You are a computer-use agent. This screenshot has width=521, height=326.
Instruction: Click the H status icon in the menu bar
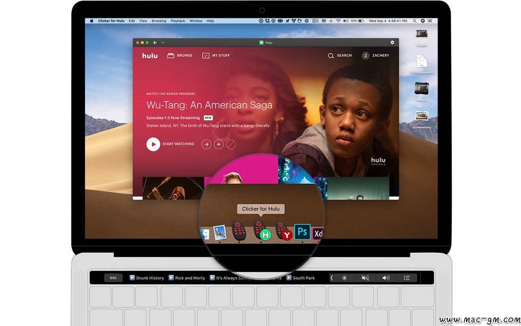261,20
